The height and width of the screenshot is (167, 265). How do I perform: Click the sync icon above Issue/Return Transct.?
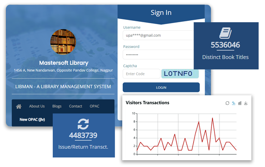(x=83, y=124)
